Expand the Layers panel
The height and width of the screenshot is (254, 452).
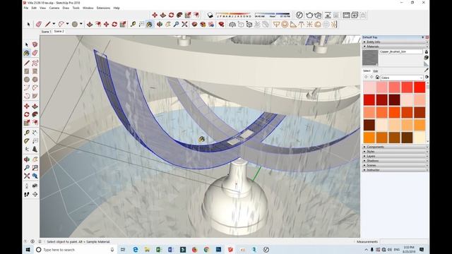coord(395,156)
